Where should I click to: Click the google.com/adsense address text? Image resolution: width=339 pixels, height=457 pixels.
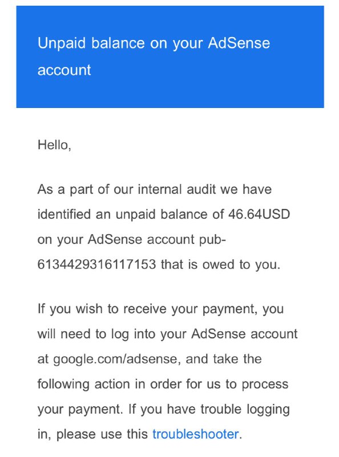[115, 359]
